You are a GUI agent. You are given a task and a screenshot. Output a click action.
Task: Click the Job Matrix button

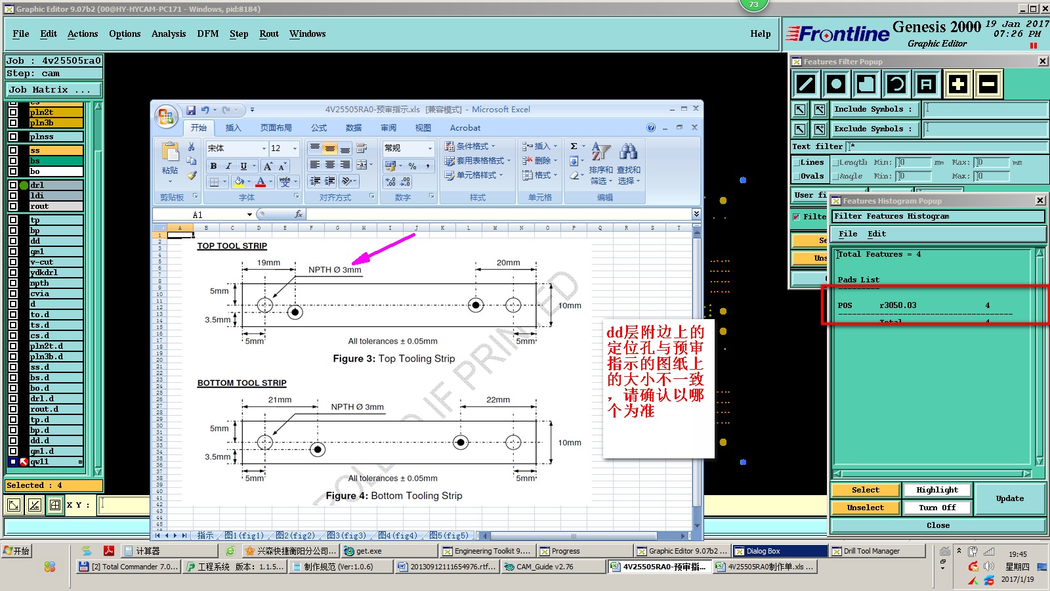click(x=54, y=89)
